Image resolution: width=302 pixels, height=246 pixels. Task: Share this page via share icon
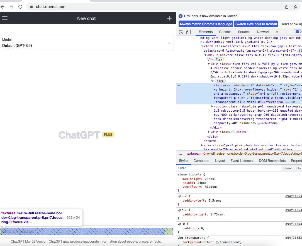coord(287,7)
